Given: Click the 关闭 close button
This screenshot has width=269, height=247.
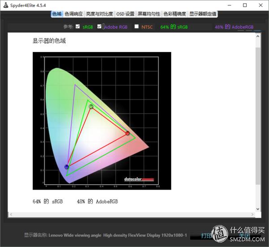Looking at the screenshot, I should tap(245, 236).
